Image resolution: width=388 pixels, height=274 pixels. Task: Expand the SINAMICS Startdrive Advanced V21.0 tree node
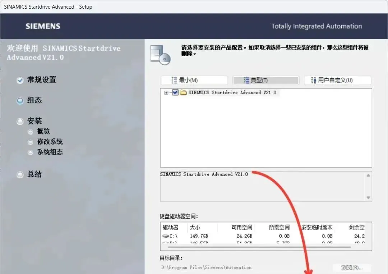point(166,93)
